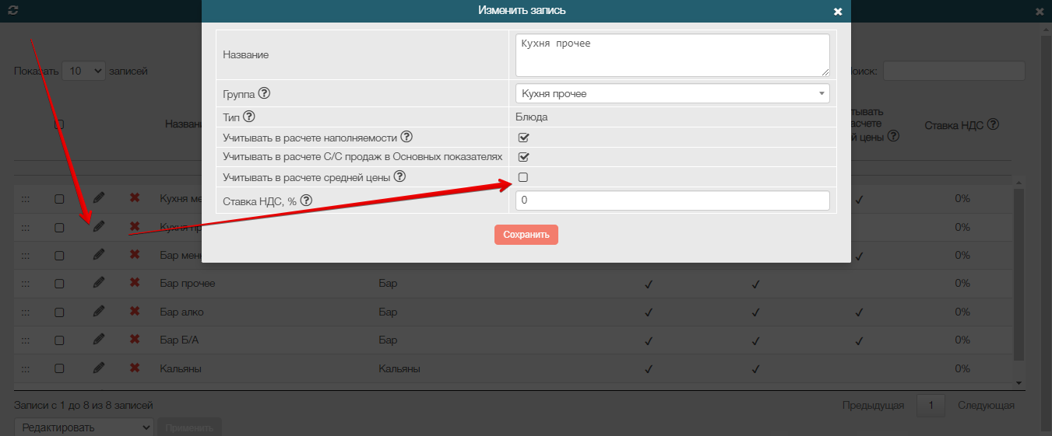This screenshot has height=436, width=1052.
Task: Click the question mark beside Тип
Action: point(249,117)
